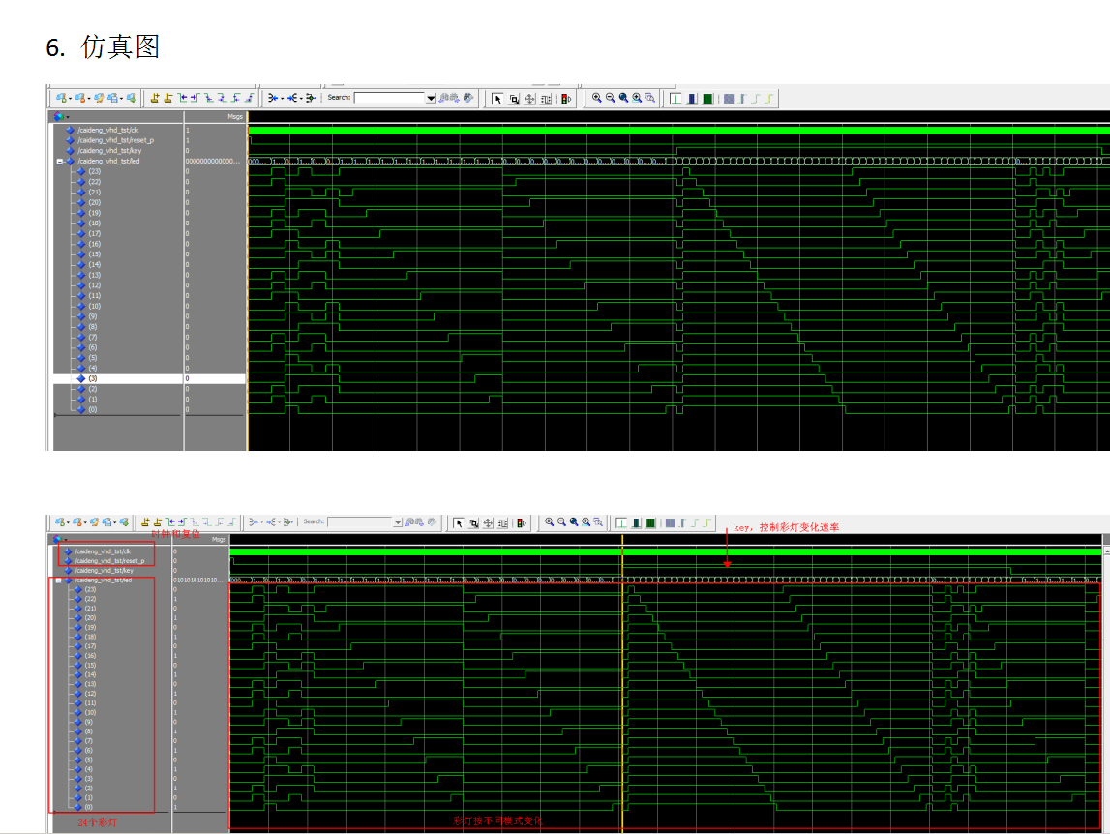Collapse the led bus in top signal list
This screenshot has height=834, width=1110.
(59, 162)
